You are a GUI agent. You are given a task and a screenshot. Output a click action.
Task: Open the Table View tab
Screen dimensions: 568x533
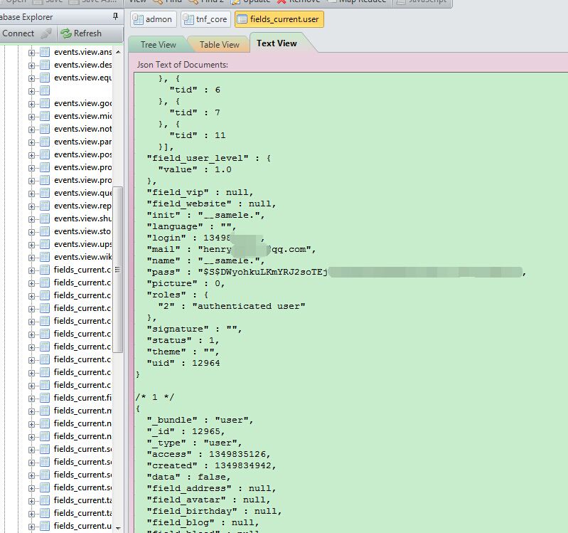coord(219,45)
